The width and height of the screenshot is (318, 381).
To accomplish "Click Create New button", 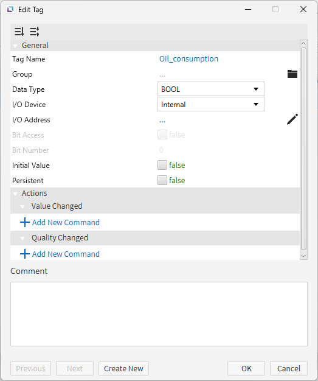I will tap(123, 368).
